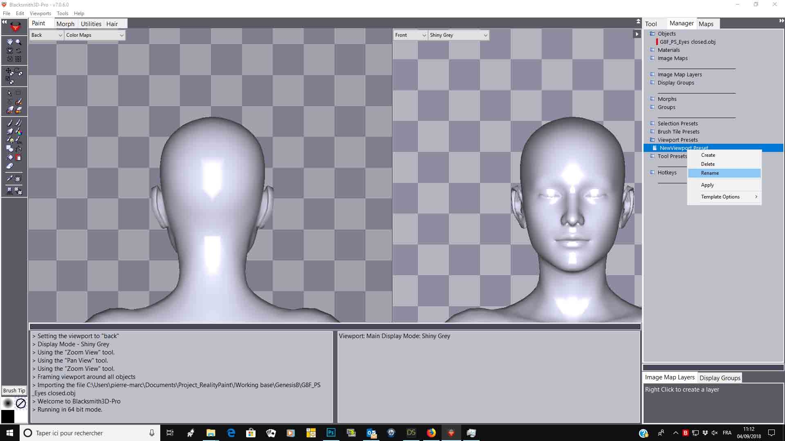Open the Color Maps display mode dropdown
Screen dimensions: 785x441
95,35
